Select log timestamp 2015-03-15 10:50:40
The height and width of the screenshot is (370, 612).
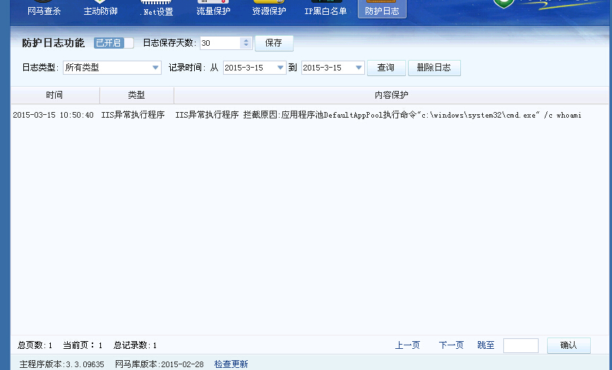53,115
